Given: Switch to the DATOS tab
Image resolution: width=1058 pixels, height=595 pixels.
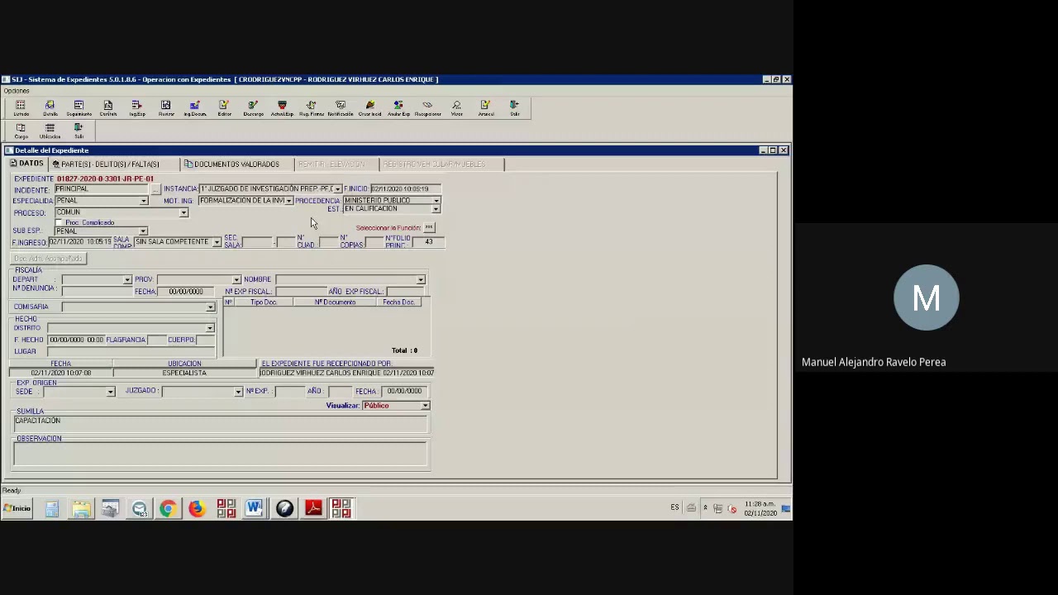Looking at the screenshot, I should [26, 164].
